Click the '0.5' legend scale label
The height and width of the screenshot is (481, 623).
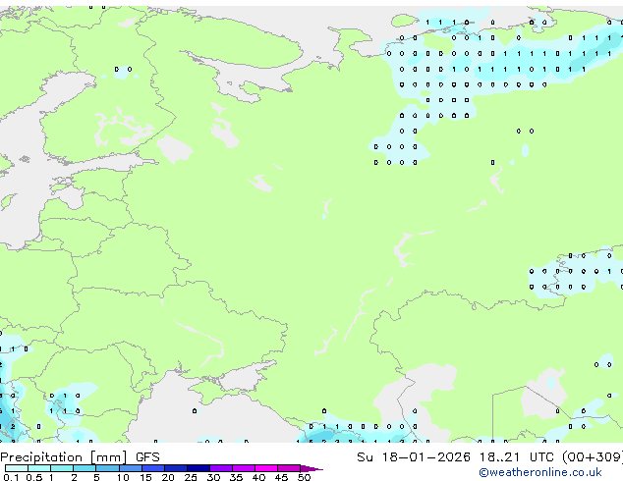click(34, 477)
